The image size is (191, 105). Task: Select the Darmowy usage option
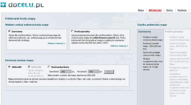[9, 31]
